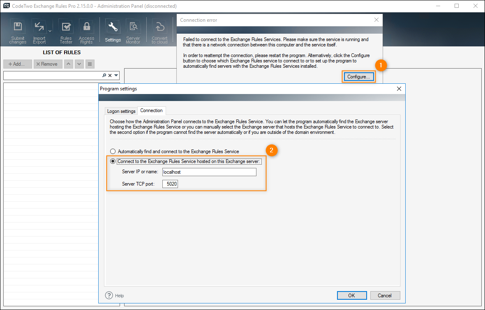This screenshot has height=310, width=485.
Task: Open the rules list options menu icon
Action: click(x=90, y=64)
